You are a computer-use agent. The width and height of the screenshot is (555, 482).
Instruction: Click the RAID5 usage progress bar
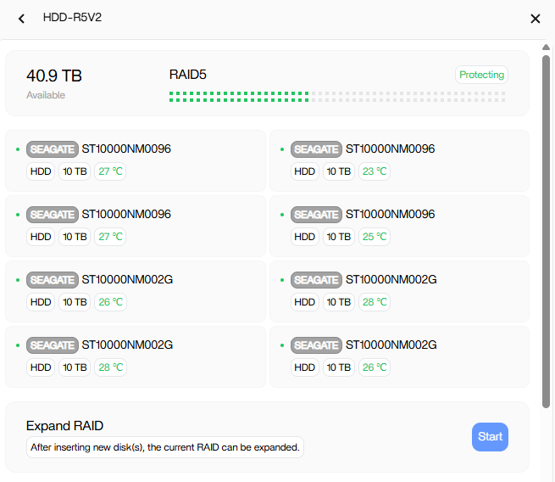336,96
